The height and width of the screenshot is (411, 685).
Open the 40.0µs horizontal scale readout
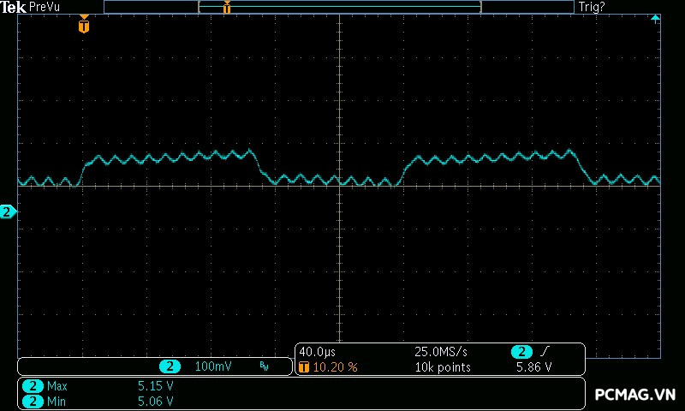point(317,352)
